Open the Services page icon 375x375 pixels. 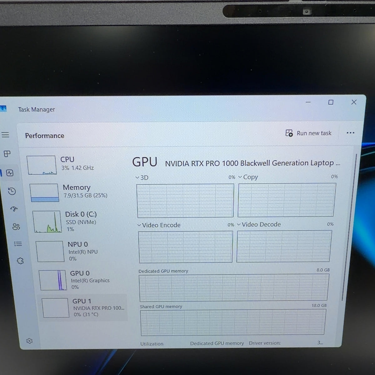tap(20, 261)
